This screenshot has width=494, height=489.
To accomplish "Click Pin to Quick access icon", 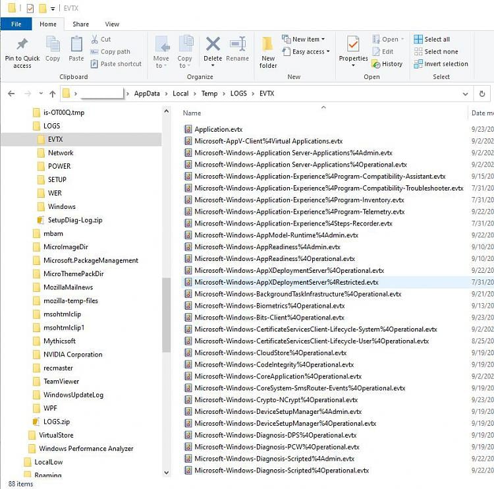I will click(22, 44).
